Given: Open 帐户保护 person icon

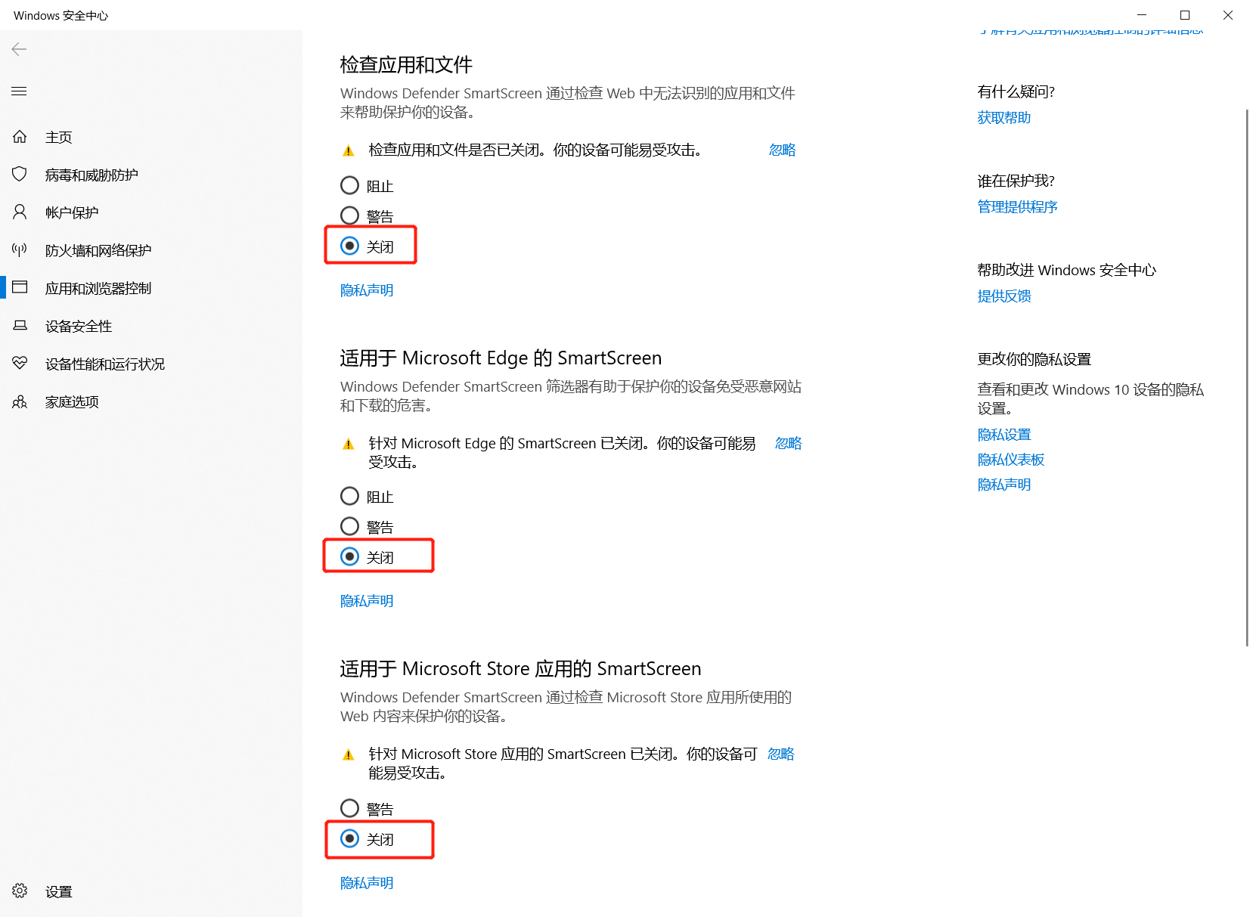Looking at the screenshot, I should [20, 212].
